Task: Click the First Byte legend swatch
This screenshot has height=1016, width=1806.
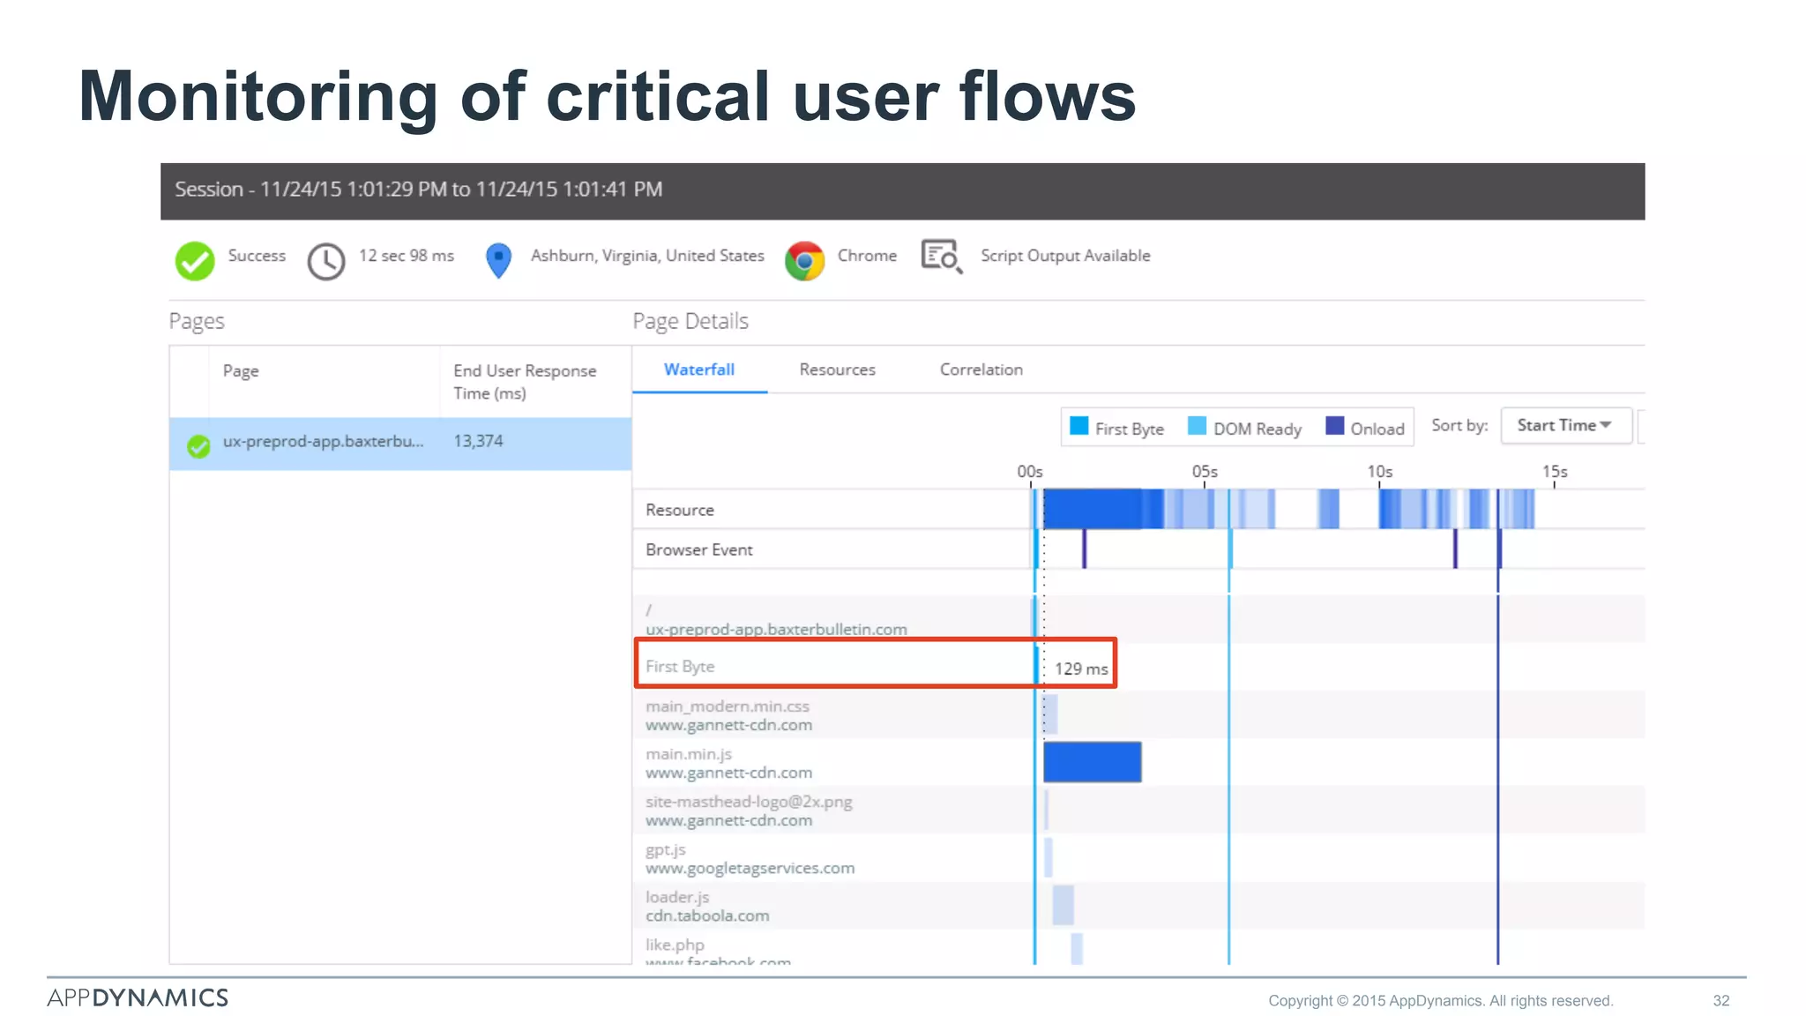Action: pyautogui.click(x=1079, y=426)
